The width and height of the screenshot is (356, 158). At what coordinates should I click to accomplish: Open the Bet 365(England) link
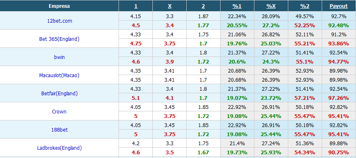(59, 39)
